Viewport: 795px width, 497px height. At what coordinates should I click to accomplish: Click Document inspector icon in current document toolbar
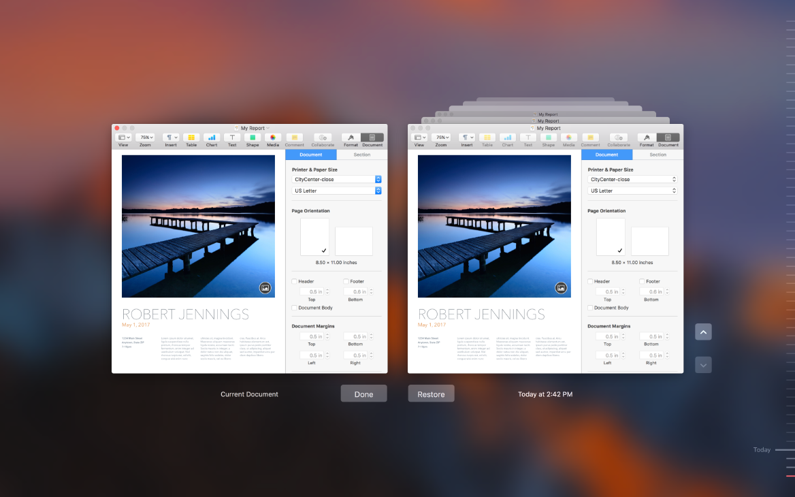click(372, 138)
